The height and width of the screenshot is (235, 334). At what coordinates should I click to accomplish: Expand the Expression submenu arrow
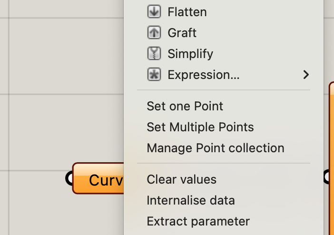pos(306,75)
